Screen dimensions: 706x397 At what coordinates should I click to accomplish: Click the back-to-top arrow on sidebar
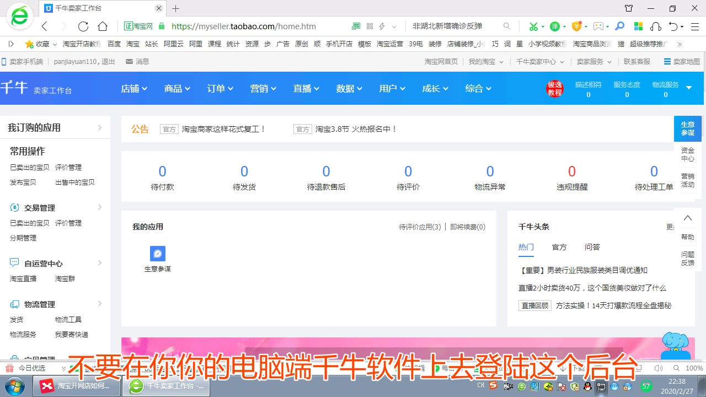(x=688, y=218)
